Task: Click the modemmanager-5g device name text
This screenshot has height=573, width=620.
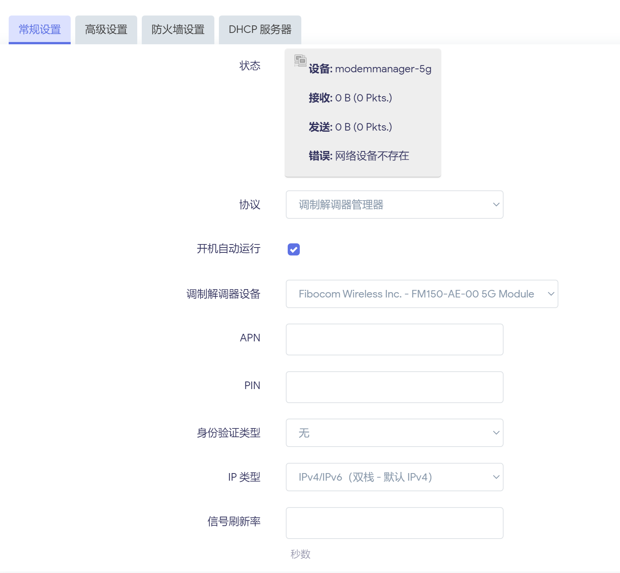Action: click(383, 69)
